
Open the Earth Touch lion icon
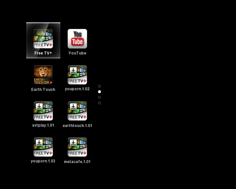point(43,75)
